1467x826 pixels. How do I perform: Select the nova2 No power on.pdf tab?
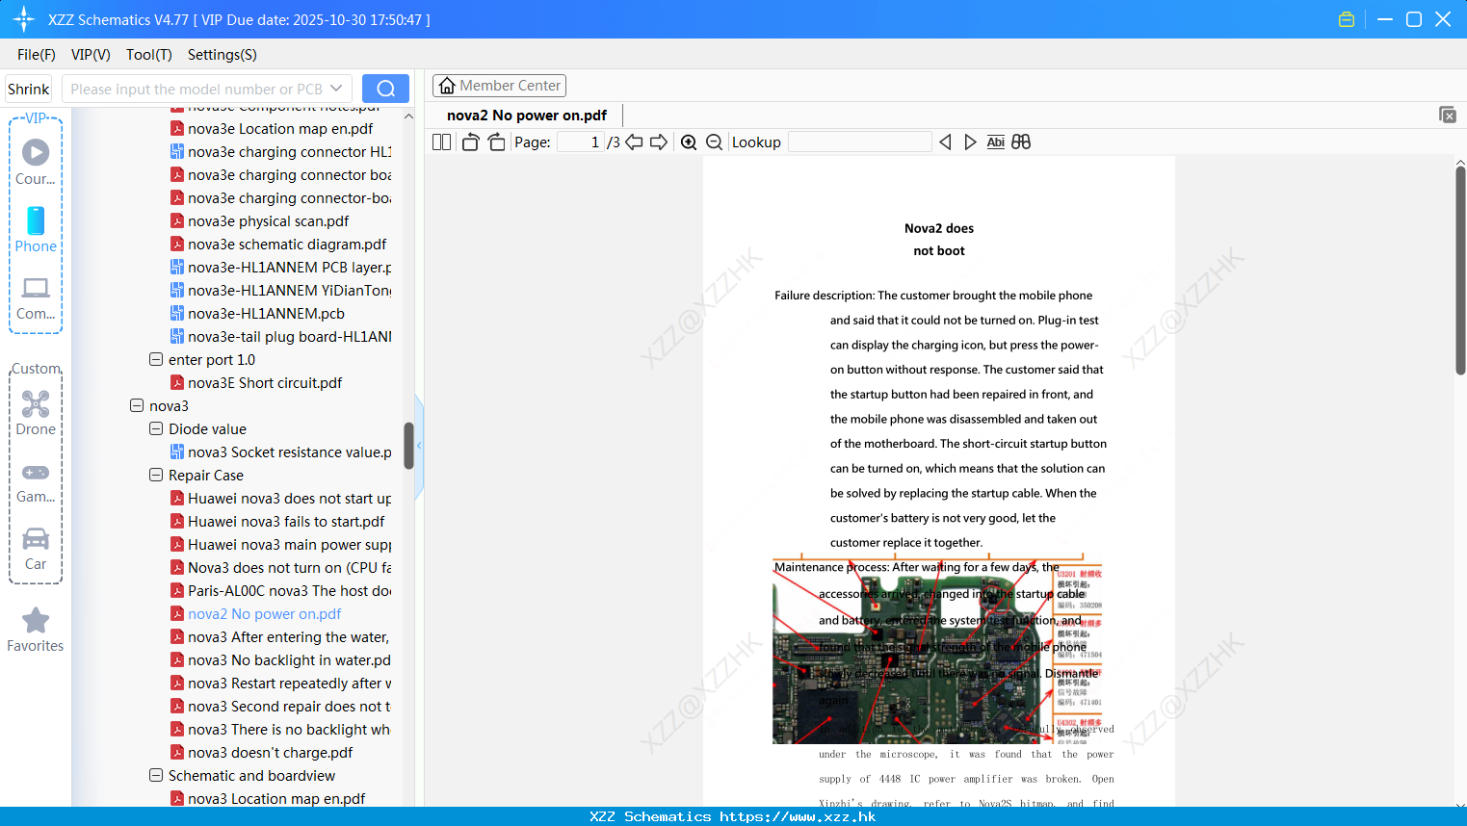coord(527,116)
